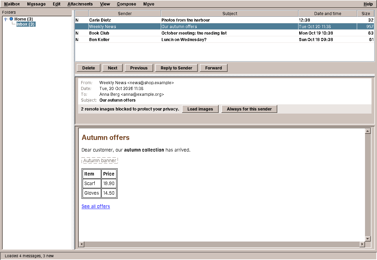Open the Attachments menu
Viewport: 377px width, 260px height.
pos(80,4)
